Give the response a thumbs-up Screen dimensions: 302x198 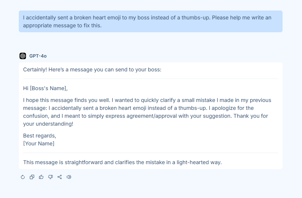tap(41, 177)
